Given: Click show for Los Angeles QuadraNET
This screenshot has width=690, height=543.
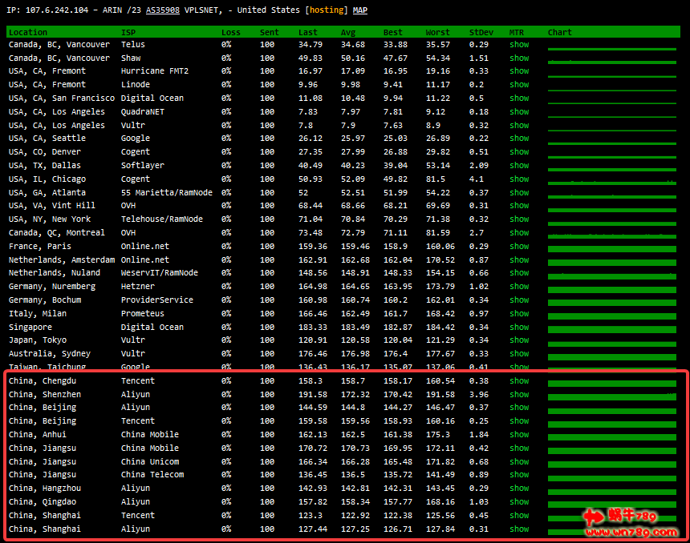Looking at the screenshot, I should 519,112.
